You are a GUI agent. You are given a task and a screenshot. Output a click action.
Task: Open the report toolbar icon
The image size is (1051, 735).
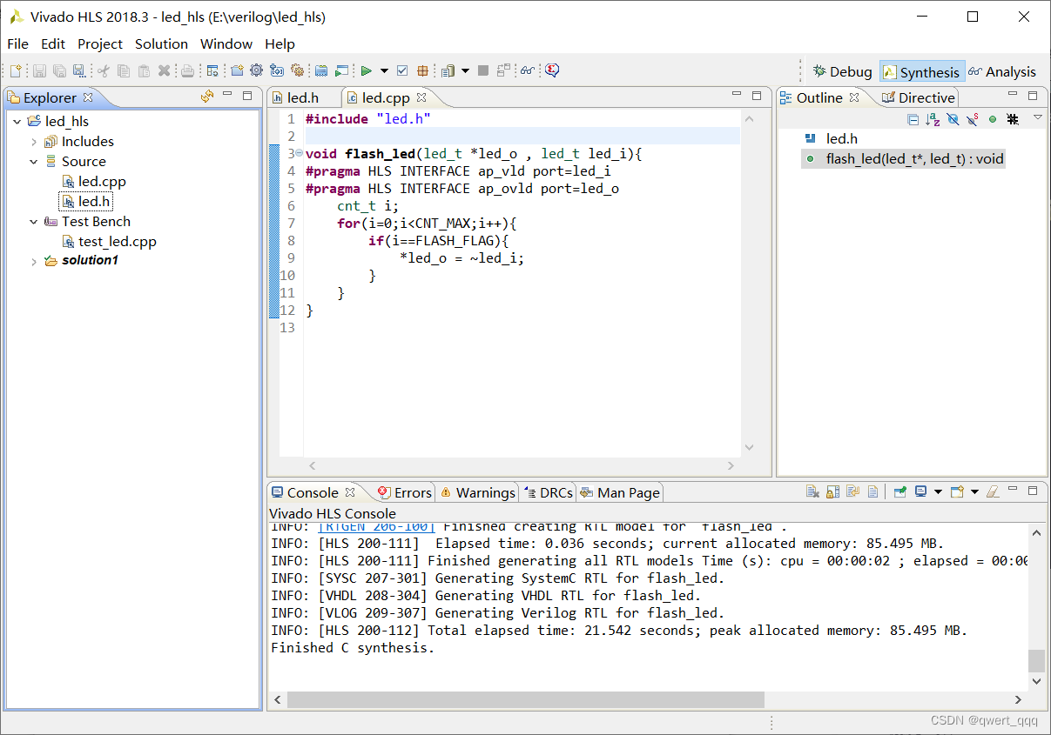tap(448, 70)
